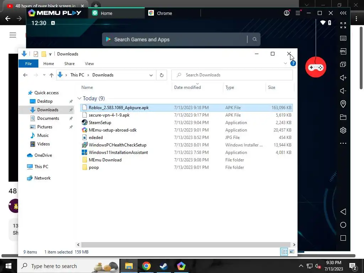Sort by Date modified column header

[x=187, y=87]
